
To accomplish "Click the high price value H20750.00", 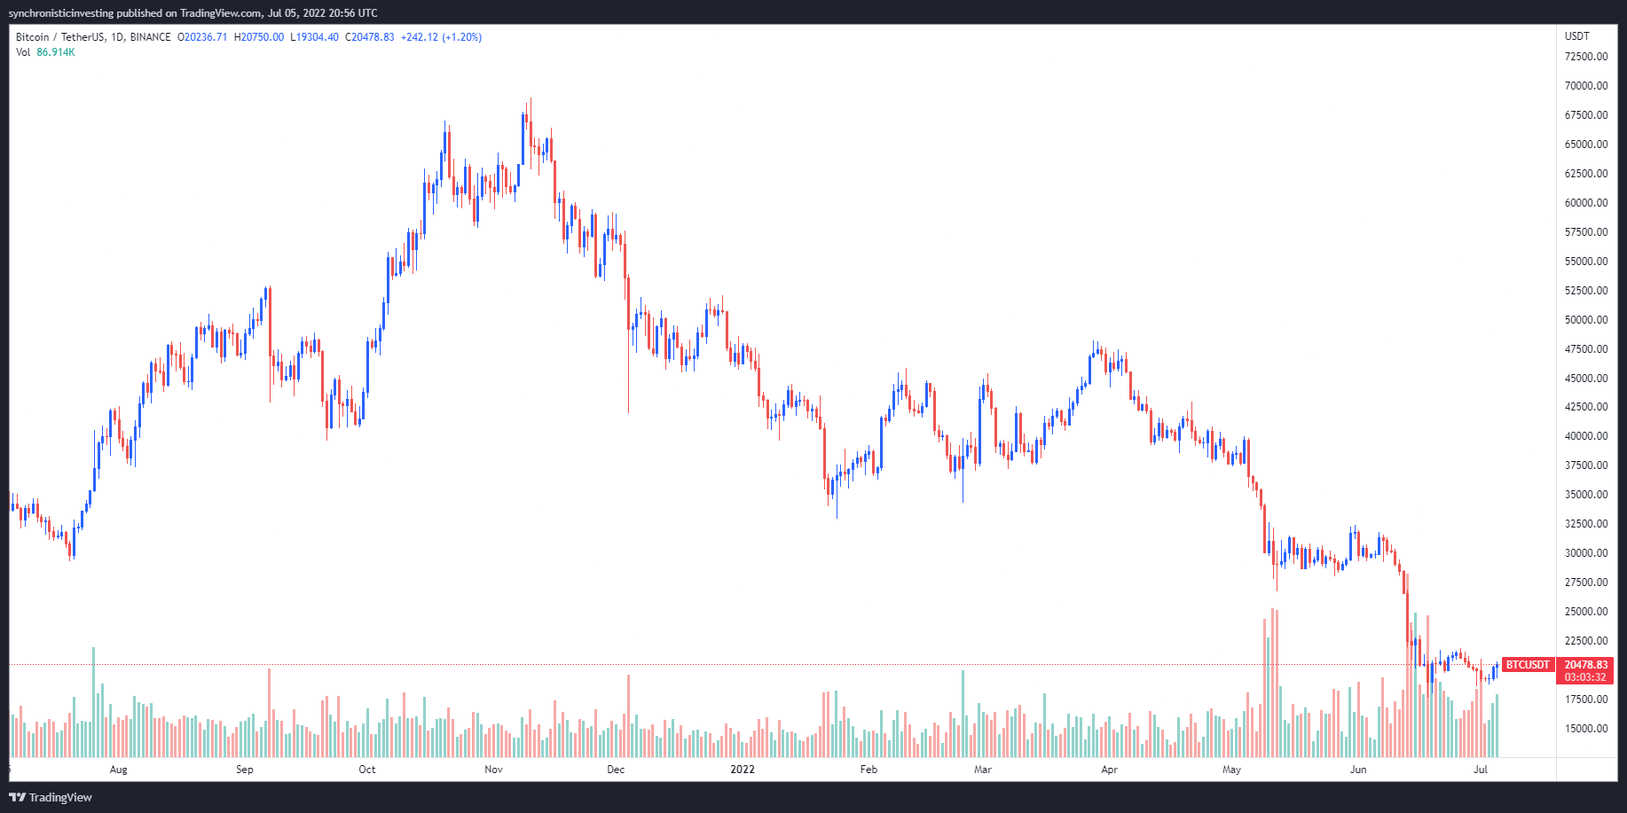I will pyautogui.click(x=259, y=37).
